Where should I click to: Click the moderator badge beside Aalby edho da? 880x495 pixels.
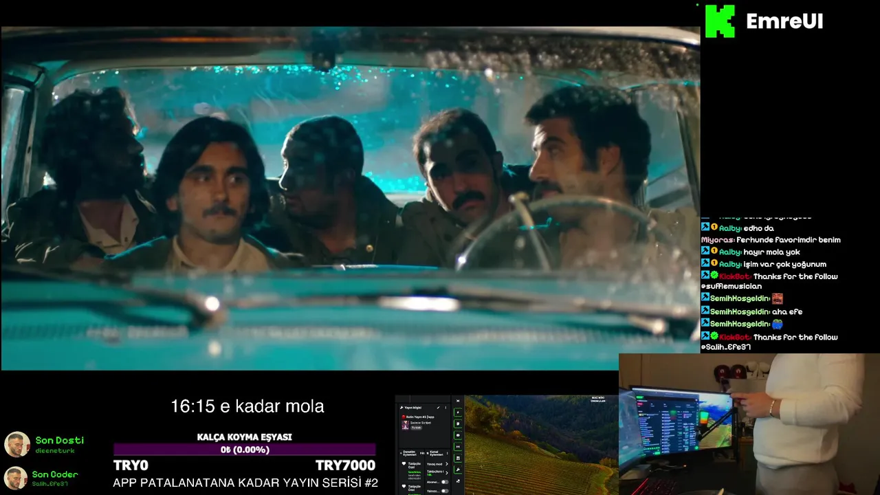pyautogui.click(x=705, y=228)
